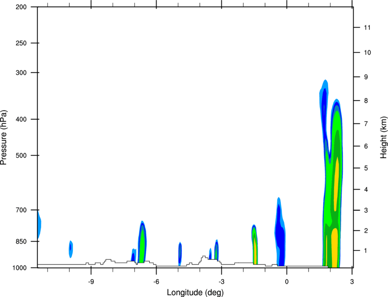Pick the 7 km height tick label
Screen dimensions: 388x297
(x=366, y=124)
